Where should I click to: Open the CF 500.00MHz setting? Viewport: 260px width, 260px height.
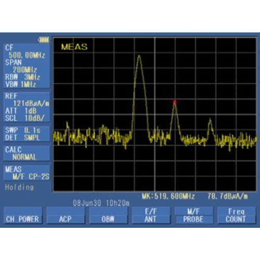(25, 51)
